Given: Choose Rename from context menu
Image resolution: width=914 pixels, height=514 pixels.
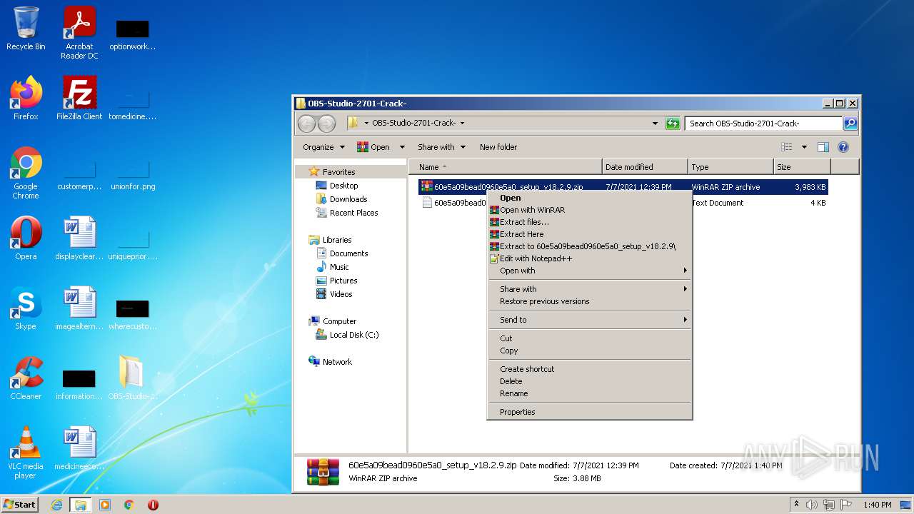Looking at the screenshot, I should (x=589, y=393).
